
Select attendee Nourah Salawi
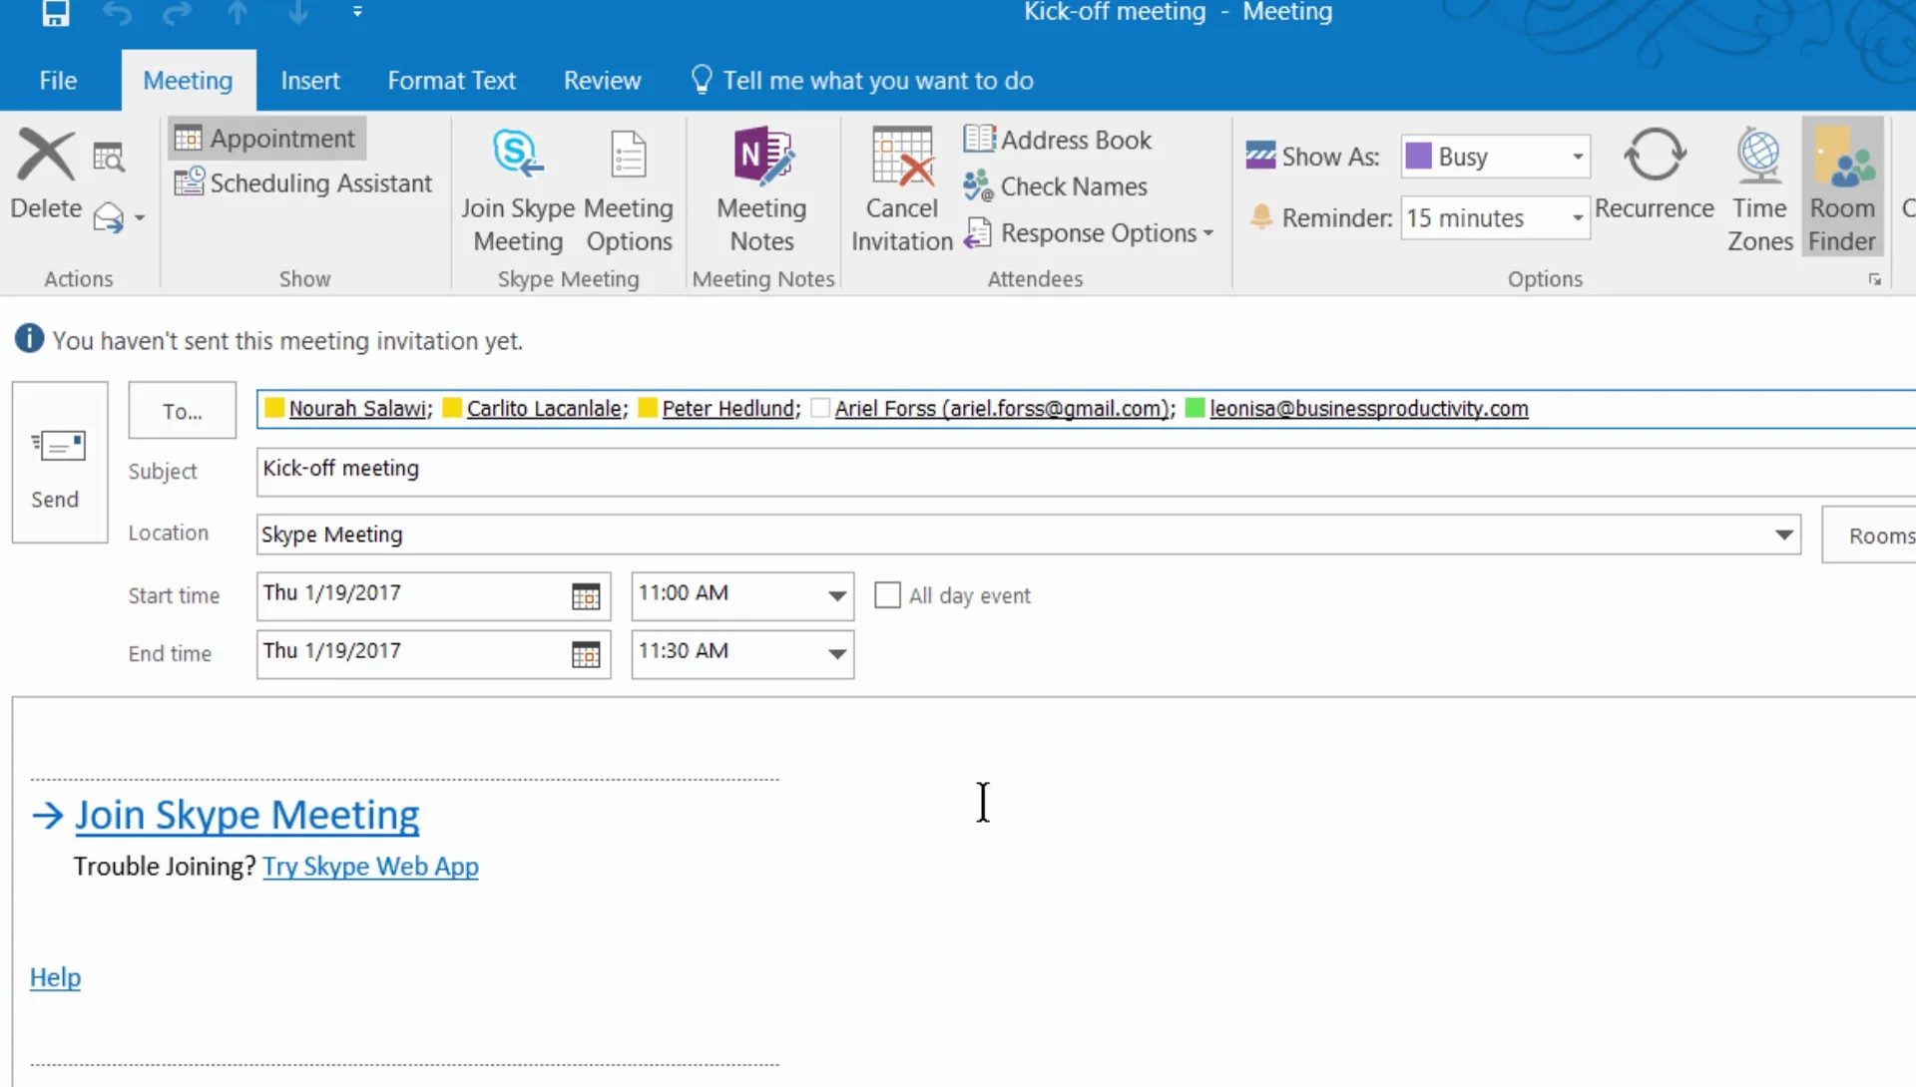click(357, 409)
